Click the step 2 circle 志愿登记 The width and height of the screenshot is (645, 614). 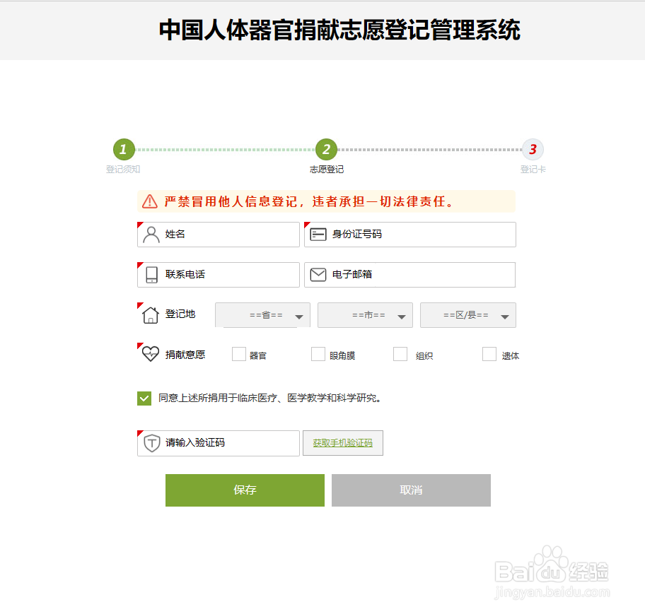click(326, 149)
